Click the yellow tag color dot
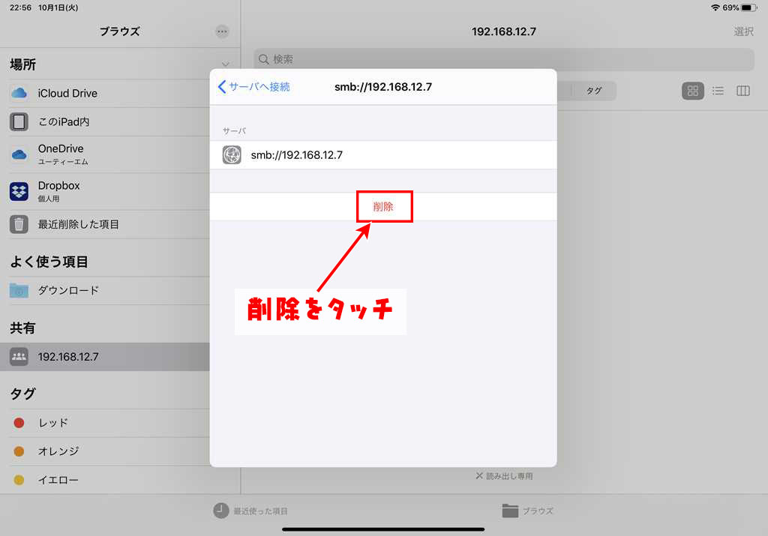768x536 pixels. pyautogui.click(x=19, y=480)
